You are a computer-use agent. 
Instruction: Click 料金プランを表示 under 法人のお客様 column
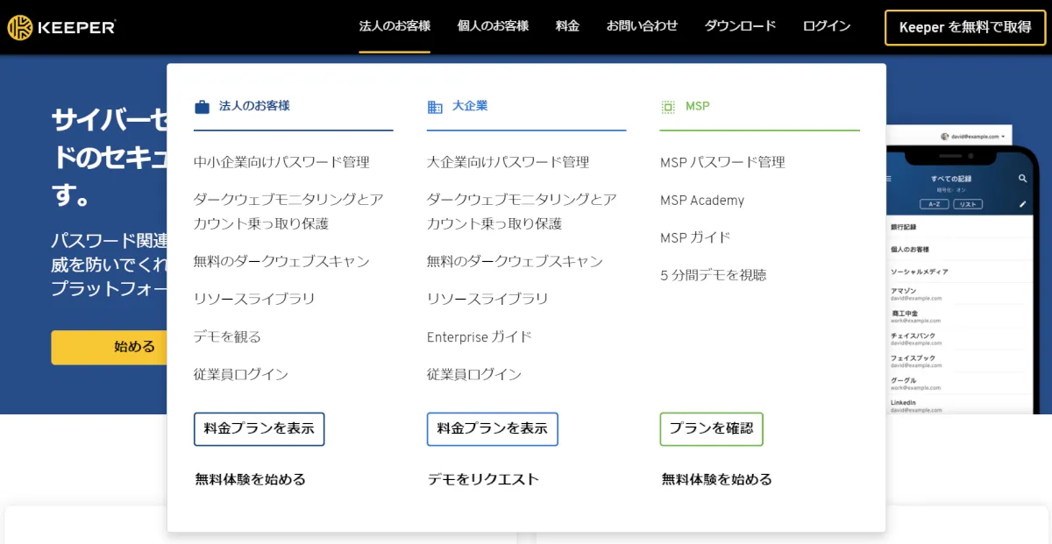click(259, 429)
